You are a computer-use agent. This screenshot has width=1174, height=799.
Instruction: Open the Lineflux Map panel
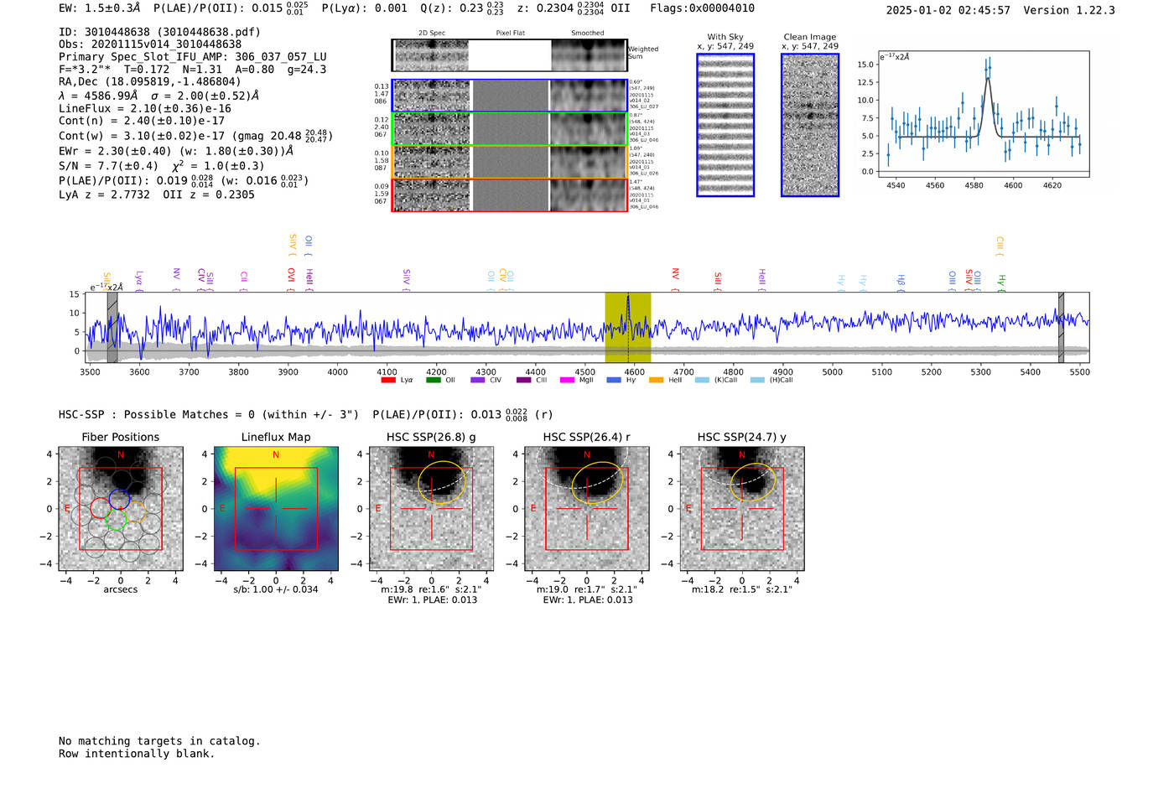[276, 509]
